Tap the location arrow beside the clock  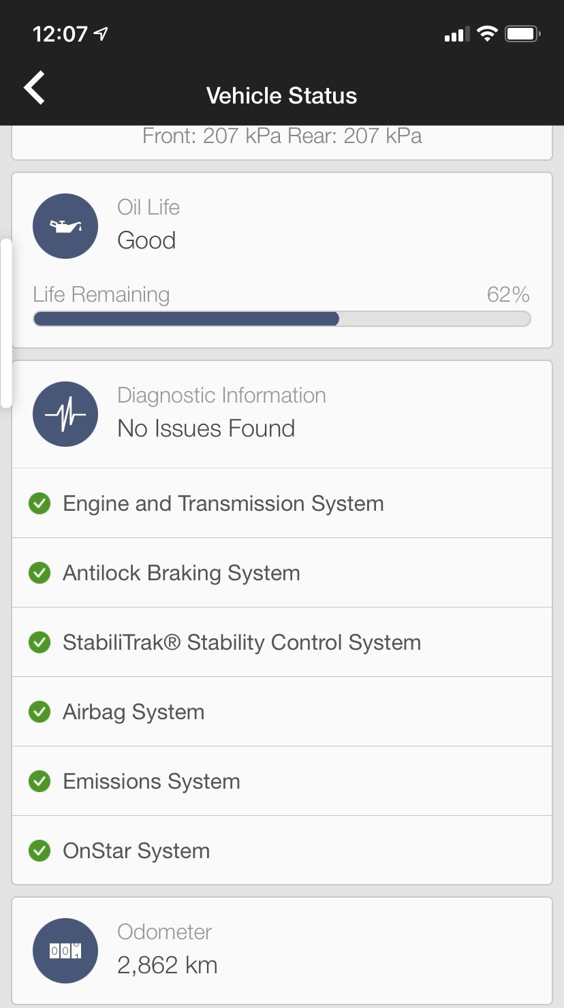pyautogui.click(x=101, y=33)
